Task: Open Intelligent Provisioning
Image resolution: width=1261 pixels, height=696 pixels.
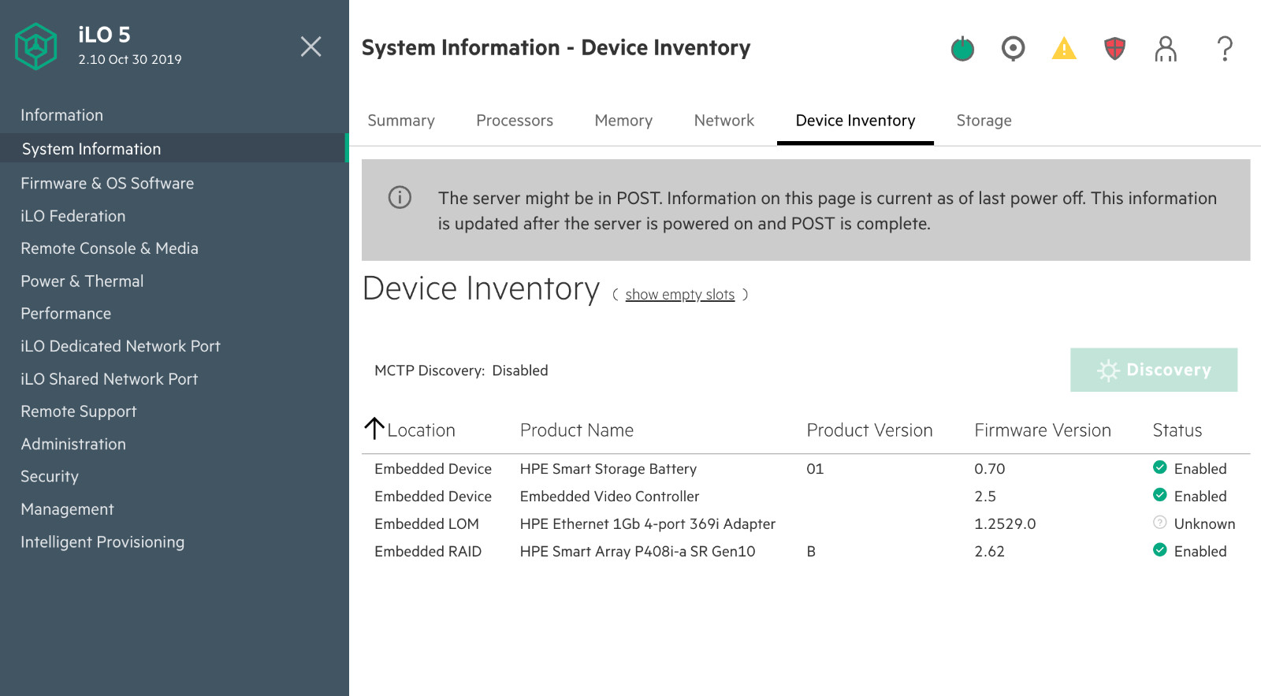Action: click(x=102, y=542)
